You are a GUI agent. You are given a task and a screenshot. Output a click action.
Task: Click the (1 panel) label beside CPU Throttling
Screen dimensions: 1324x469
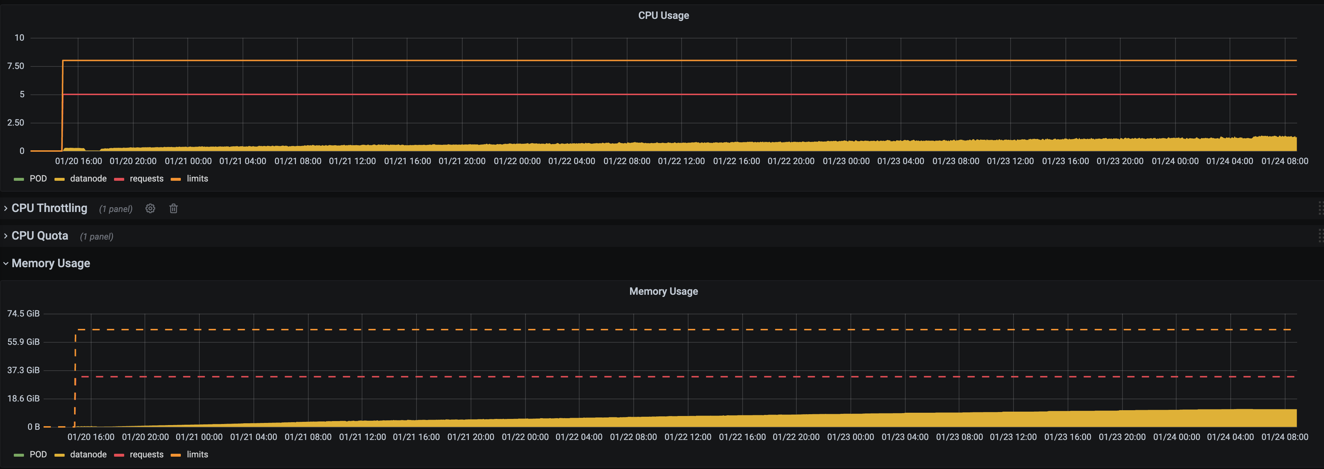(x=115, y=209)
